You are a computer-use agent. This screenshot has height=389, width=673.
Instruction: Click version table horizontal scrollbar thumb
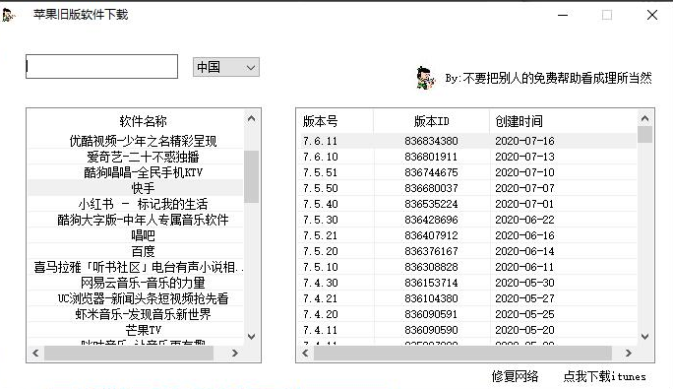(462, 353)
